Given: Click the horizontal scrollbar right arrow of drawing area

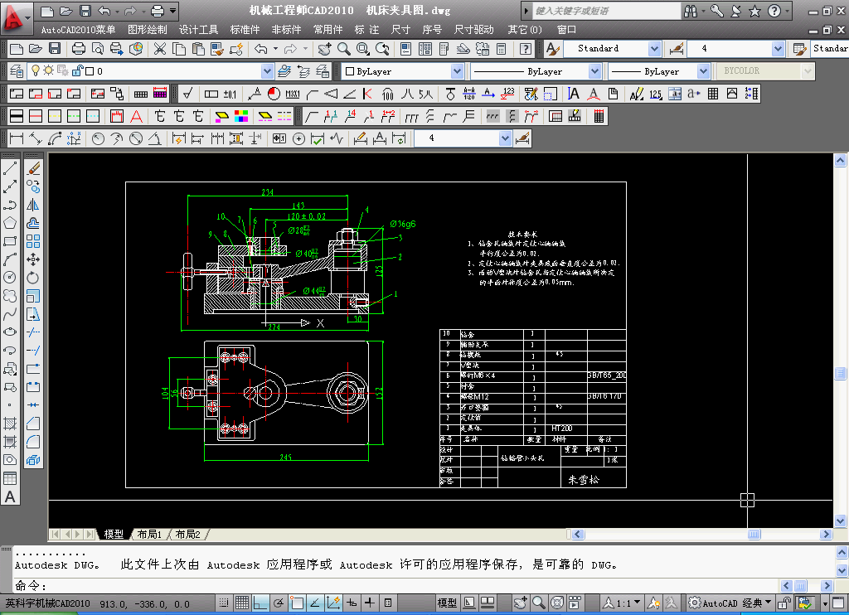Looking at the screenshot, I should point(826,535).
